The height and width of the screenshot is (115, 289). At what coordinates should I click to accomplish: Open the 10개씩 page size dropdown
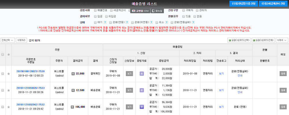(282, 40)
